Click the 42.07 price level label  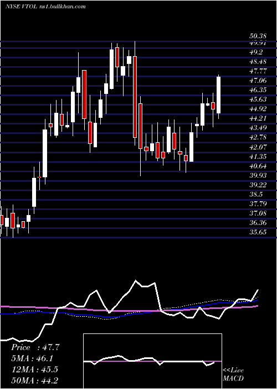(258, 147)
